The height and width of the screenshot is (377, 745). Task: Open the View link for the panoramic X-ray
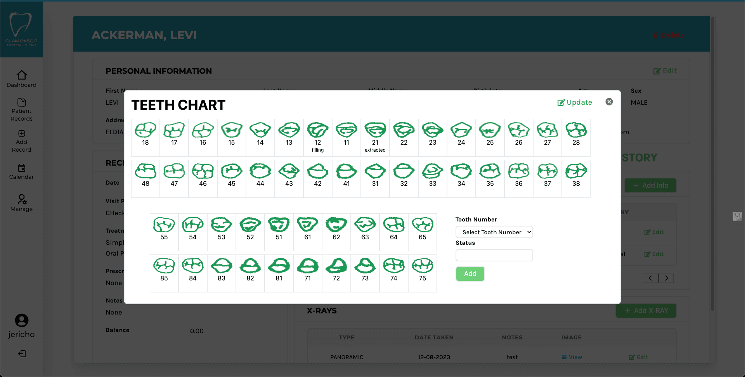572,357
